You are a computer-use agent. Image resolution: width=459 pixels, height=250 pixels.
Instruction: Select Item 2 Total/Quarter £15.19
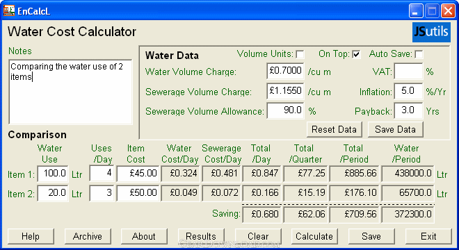(x=305, y=193)
